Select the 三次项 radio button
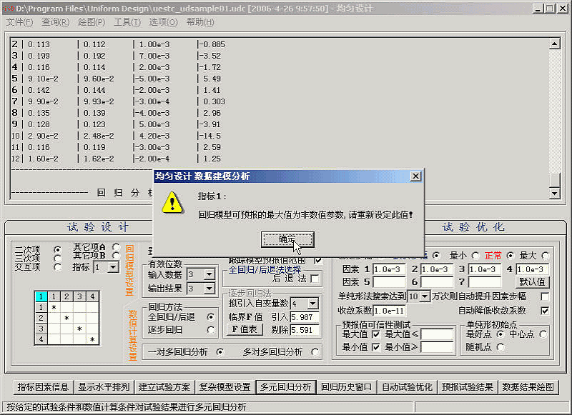Viewport: 572px width, 415px height. 56,256
